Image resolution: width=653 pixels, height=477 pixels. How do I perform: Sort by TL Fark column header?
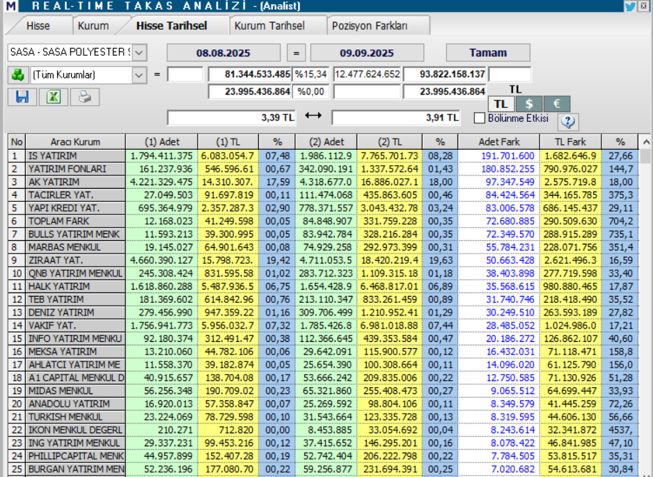pos(571,142)
